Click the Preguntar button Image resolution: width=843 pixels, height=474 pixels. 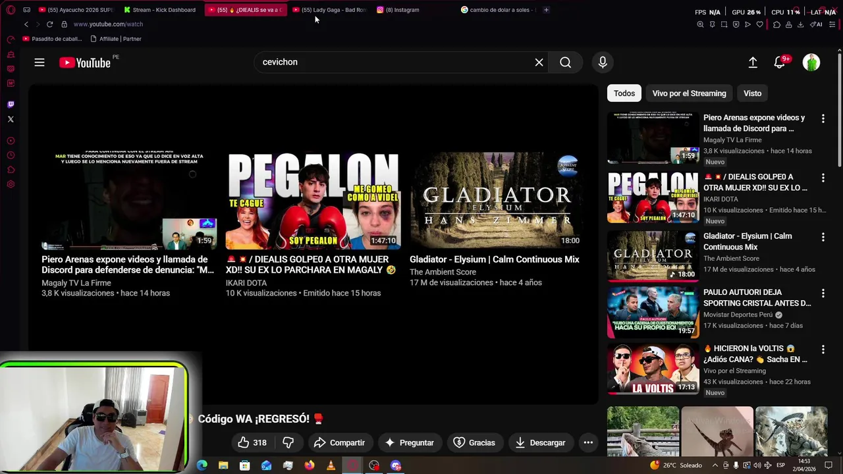(x=409, y=442)
